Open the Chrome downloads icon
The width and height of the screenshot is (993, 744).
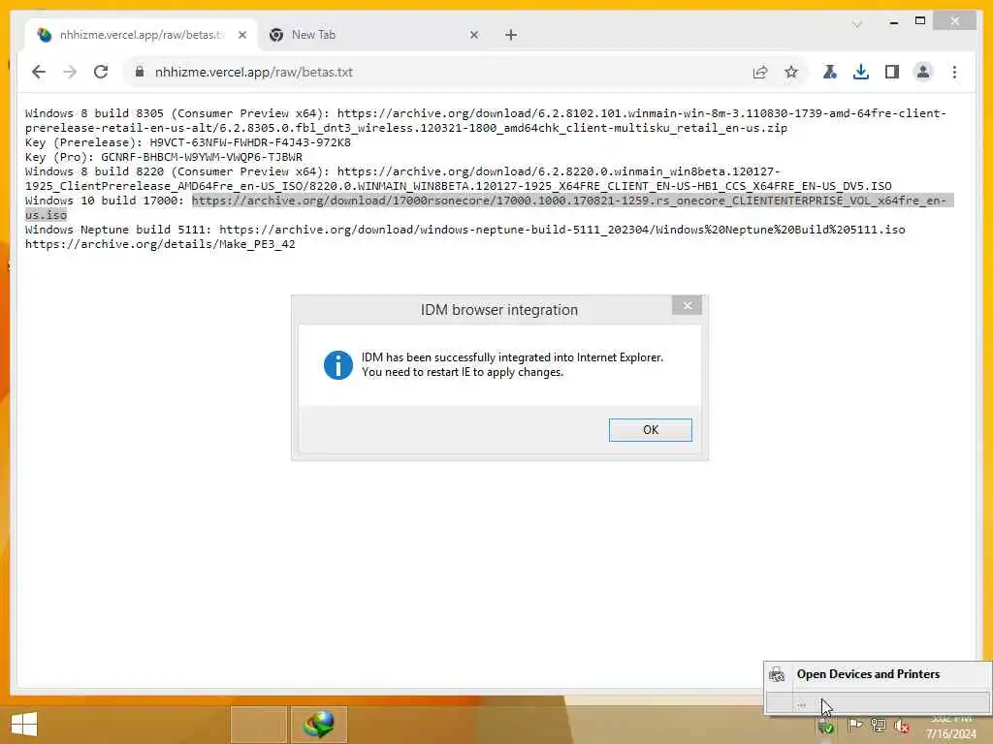coord(861,72)
